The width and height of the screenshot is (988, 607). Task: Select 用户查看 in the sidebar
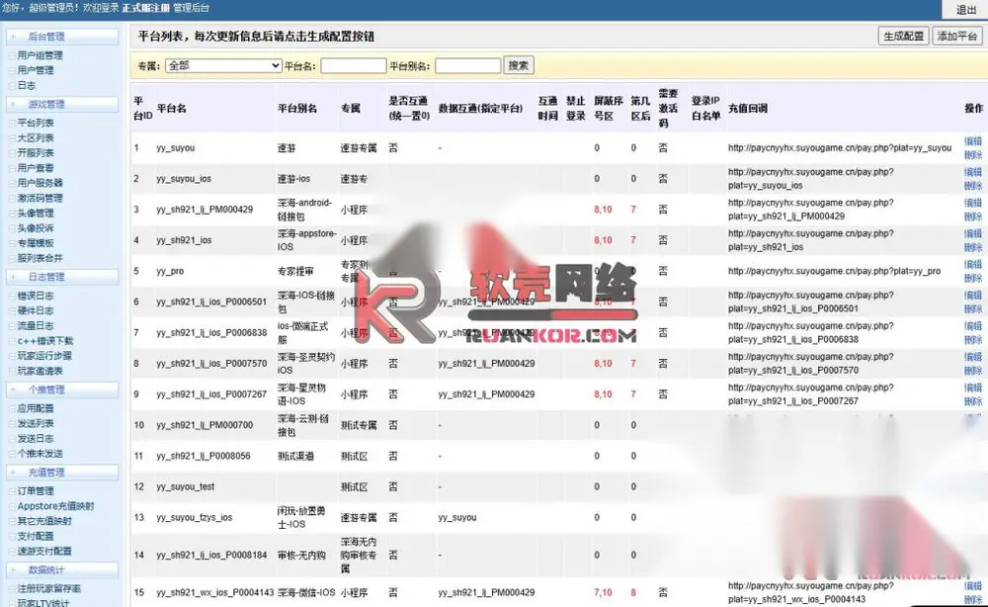pos(36,168)
